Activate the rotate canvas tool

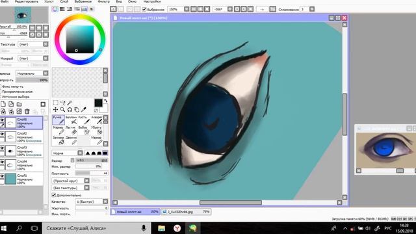(70, 110)
